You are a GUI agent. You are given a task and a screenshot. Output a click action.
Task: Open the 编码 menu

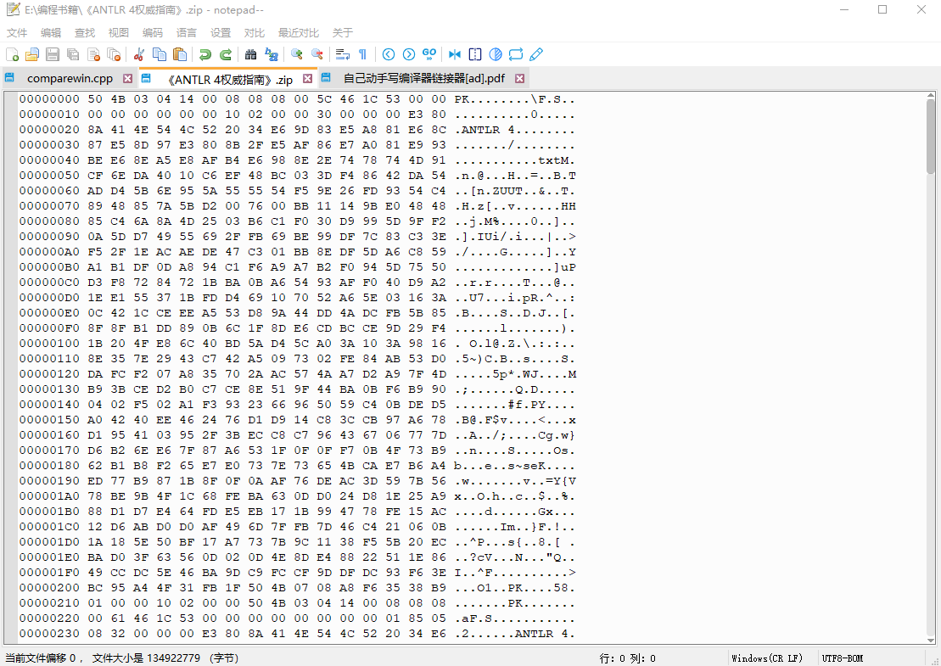(153, 32)
